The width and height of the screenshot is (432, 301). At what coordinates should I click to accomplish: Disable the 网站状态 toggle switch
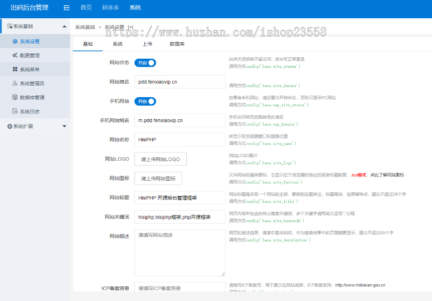point(145,63)
